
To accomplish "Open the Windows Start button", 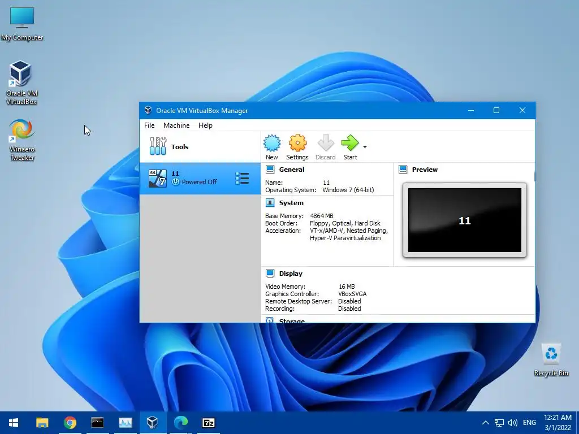I will click(14, 423).
